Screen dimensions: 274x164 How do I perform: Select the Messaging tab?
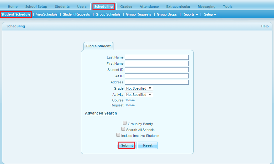207,7
